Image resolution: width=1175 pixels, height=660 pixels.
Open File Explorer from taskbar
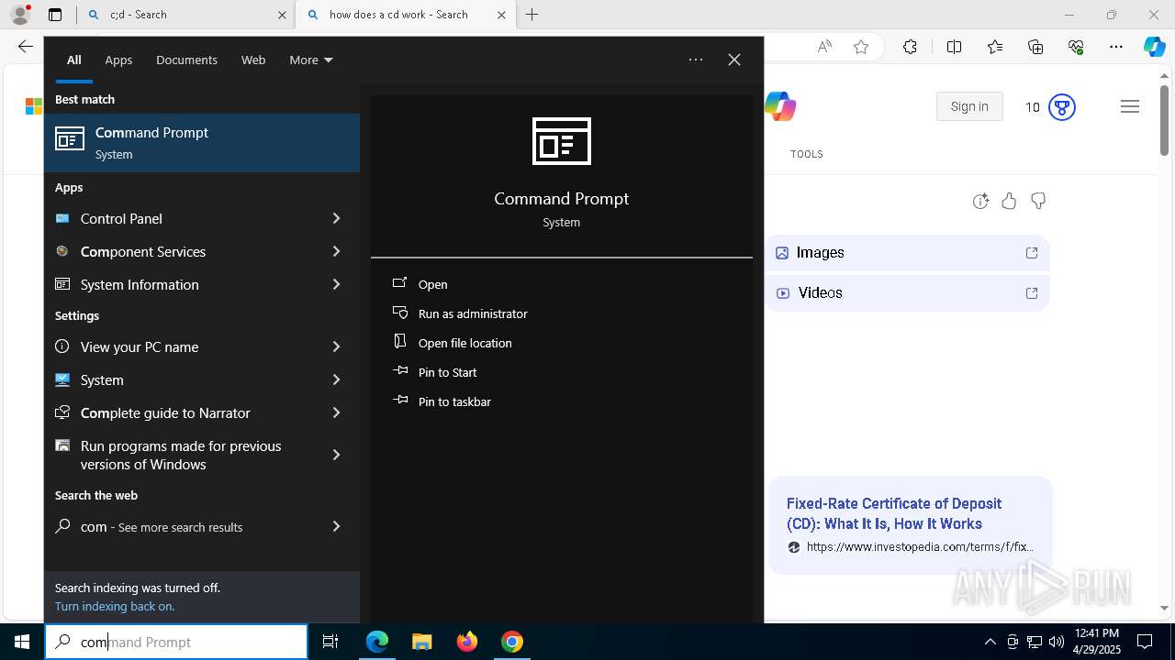tap(421, 642)
